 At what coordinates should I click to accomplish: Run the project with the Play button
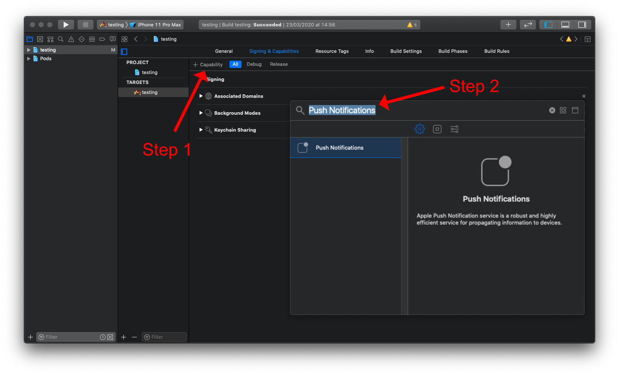pos(66,25)
